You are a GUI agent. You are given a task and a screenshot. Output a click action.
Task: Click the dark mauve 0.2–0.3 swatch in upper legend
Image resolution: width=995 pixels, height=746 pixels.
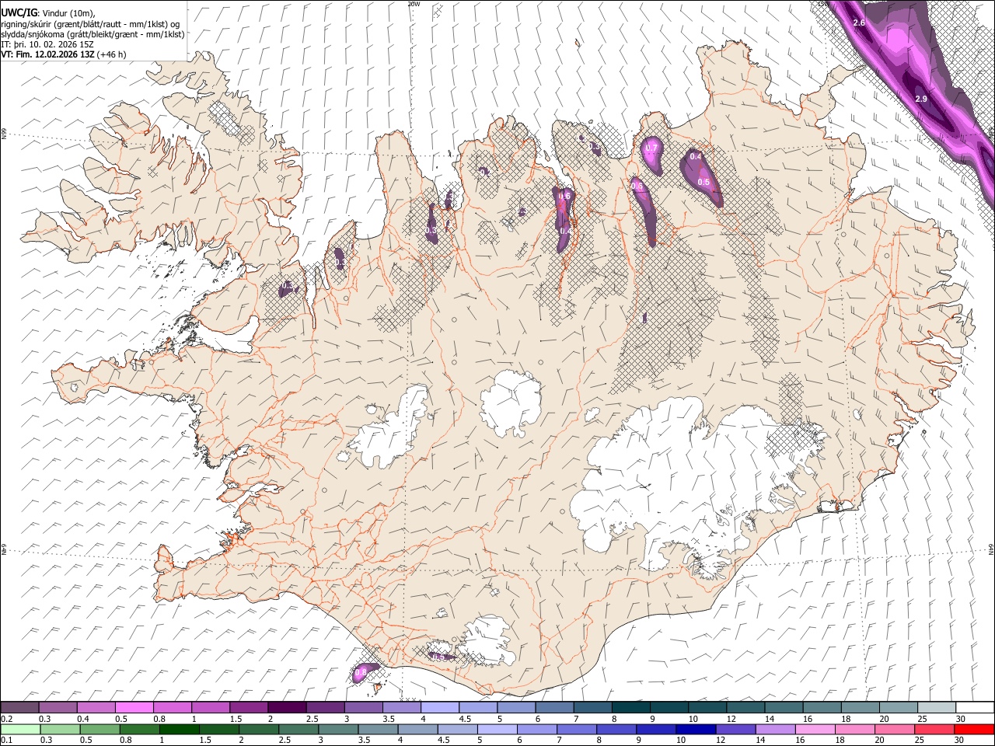pyautogui.click(x=19, y=708)
